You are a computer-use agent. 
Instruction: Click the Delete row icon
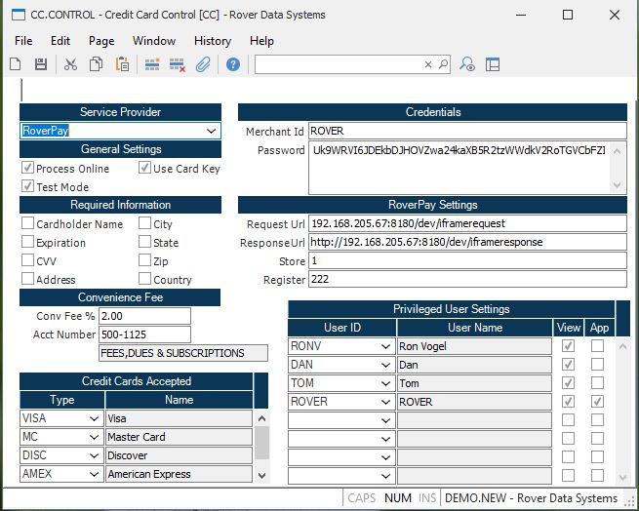(x=178, y=64)
